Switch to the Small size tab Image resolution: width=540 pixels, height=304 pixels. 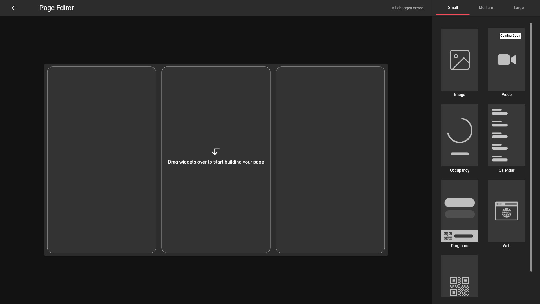(453, 8)
